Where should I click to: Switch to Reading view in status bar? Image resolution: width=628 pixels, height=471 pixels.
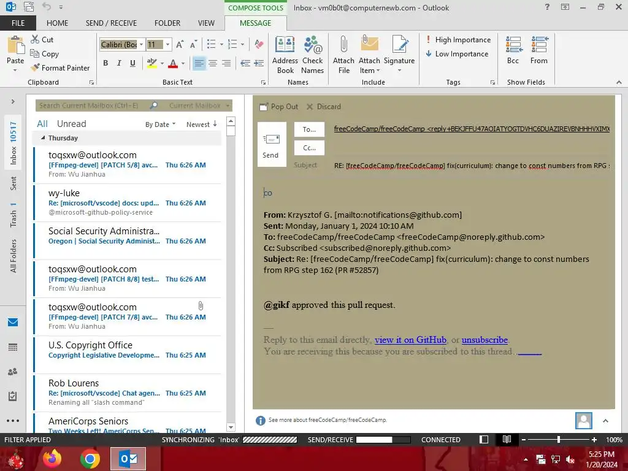(x=507, y=439)
